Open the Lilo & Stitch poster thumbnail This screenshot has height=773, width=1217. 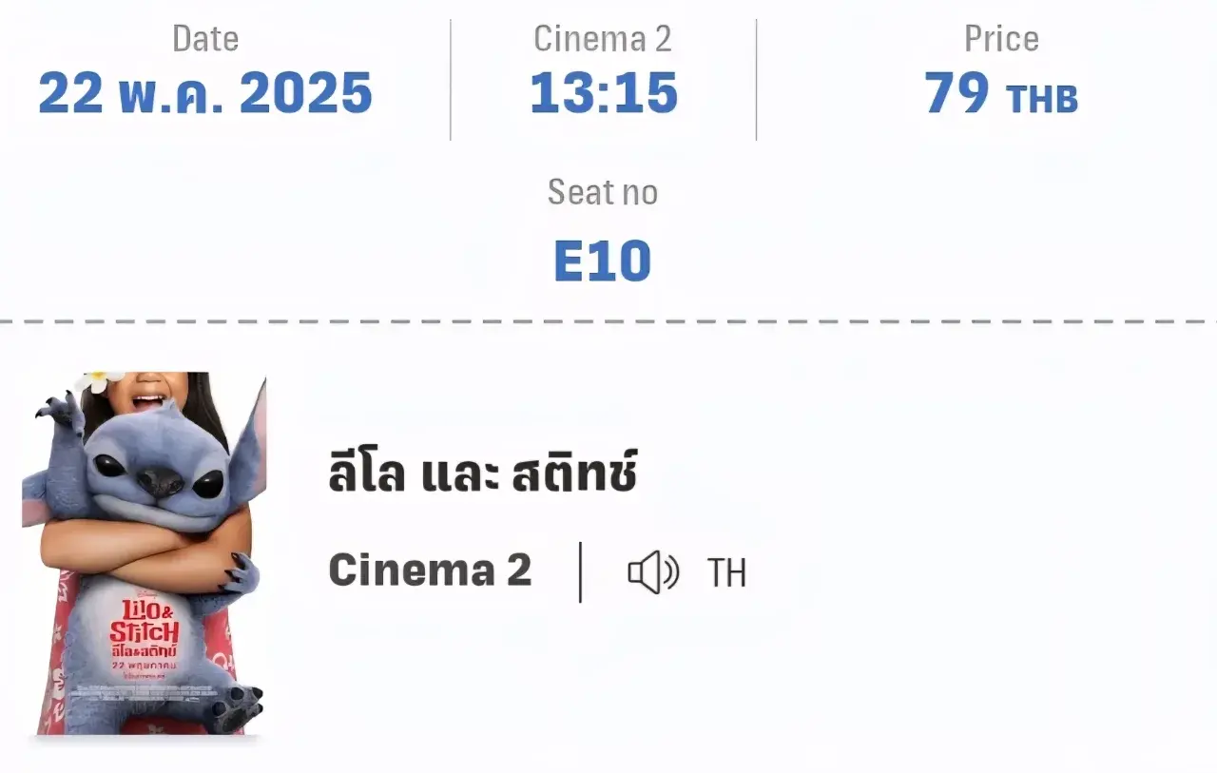tap(145, 552)
